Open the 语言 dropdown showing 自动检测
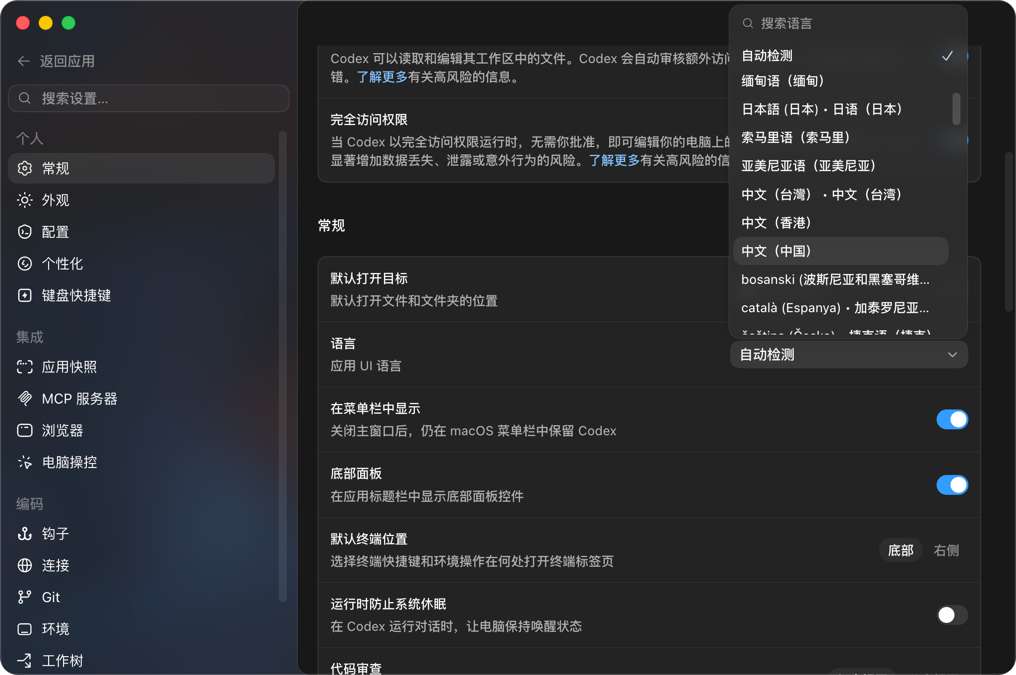The height and width of the screenshot is (675, 1016). (x=849, y=354)
